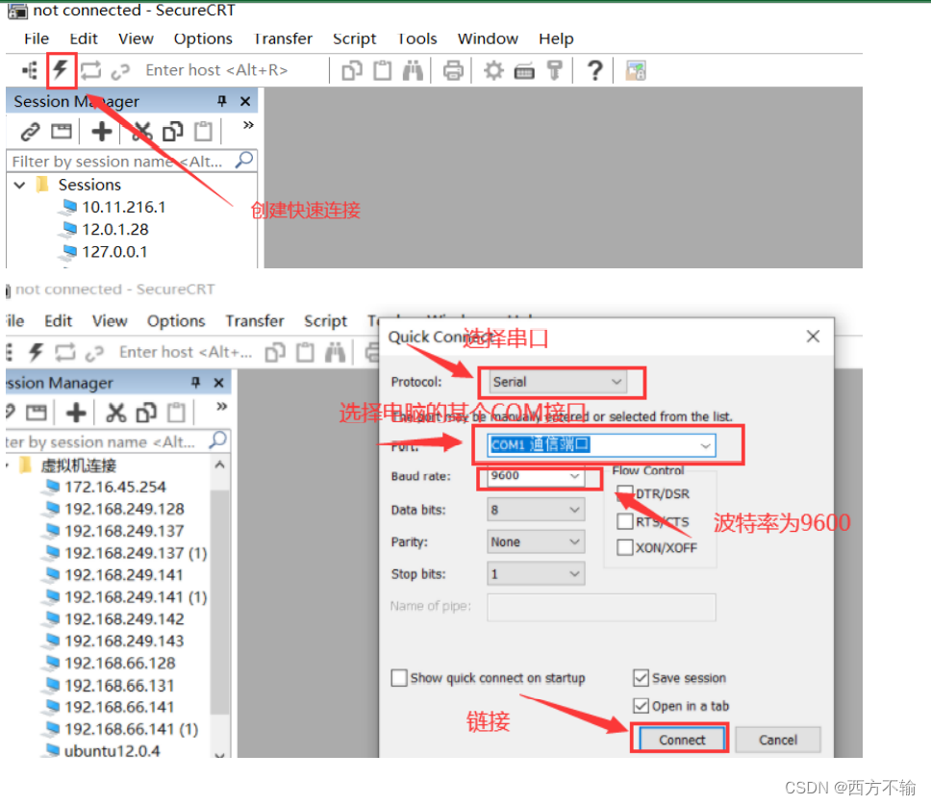Click the search magnifier in top session filter
The width and height of the screenshot is (931, 805).
[x=244, y=160]
